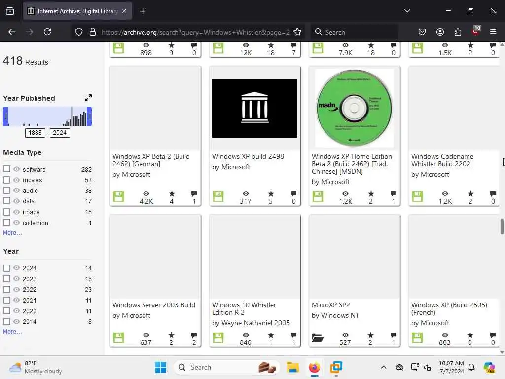Go back using browser back arrow
Viewport: 505px width, 379px height.
(x=12, y=32)
